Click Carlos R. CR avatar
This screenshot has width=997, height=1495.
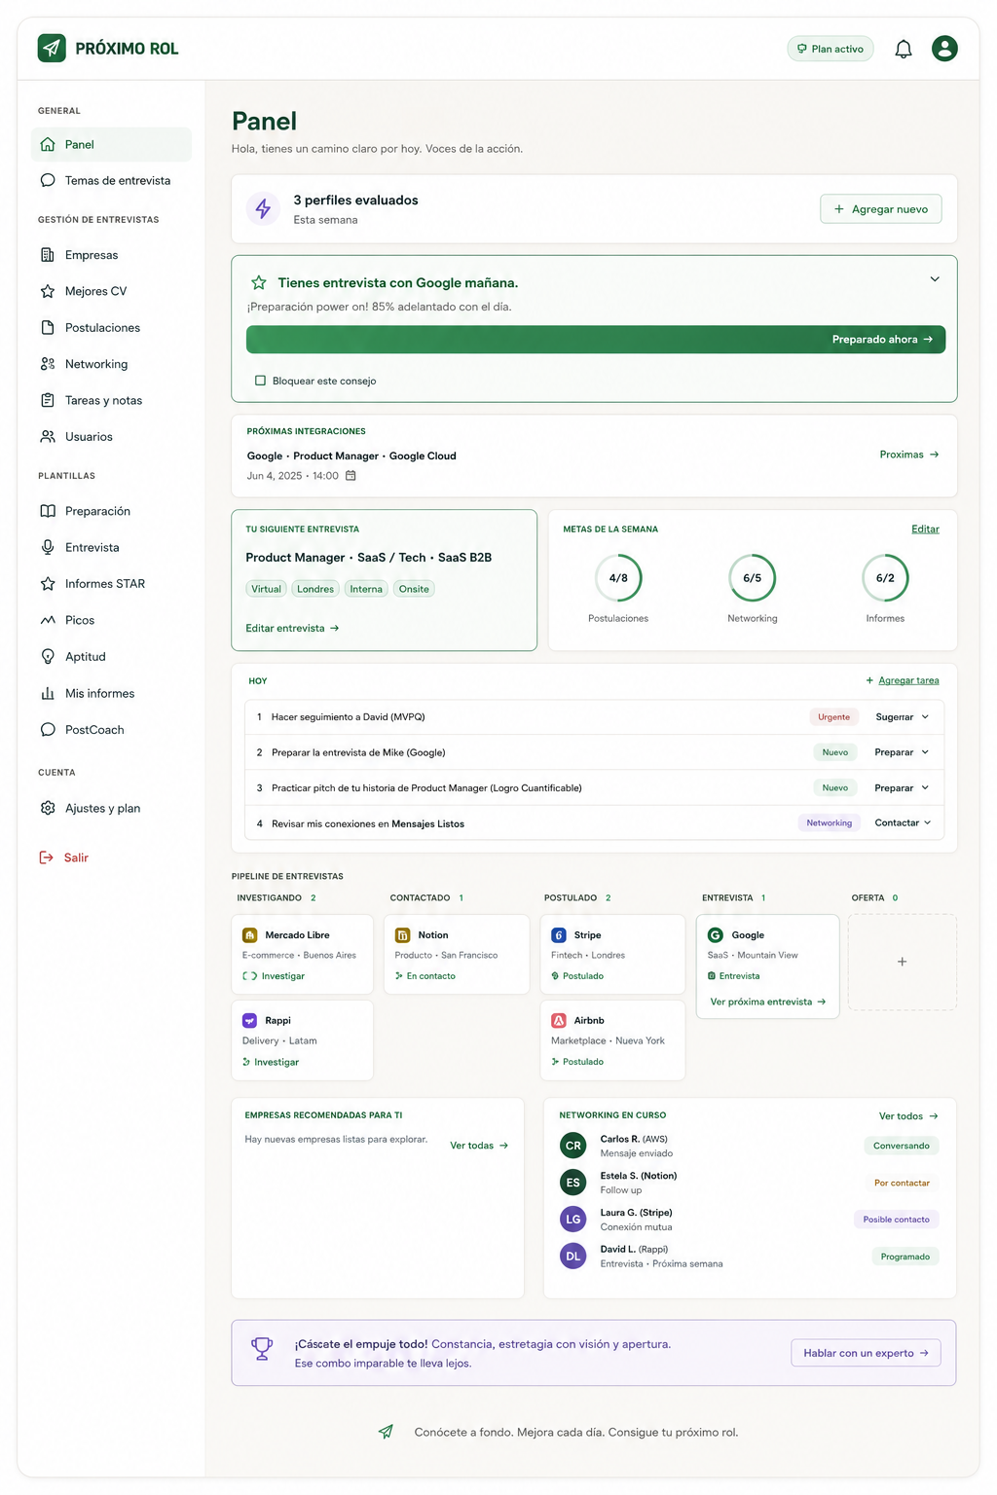point(573,1146)
